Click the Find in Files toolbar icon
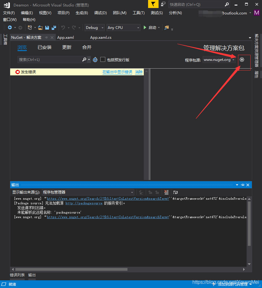Screen dimensions: 262x288 pyautogui.click(x=167, y=28)
